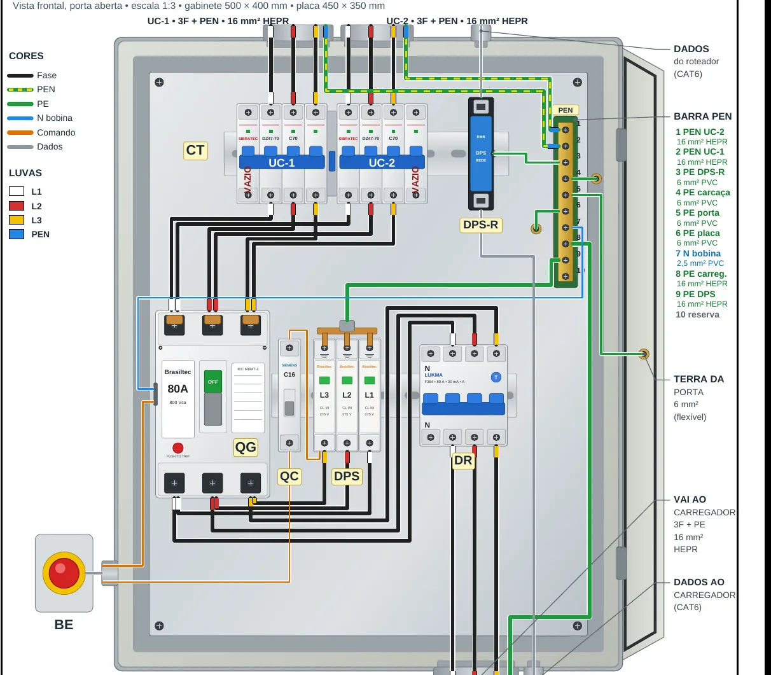Click the top-left mounting plate screw
The width and height of the screenshot is (771, 675).
point(159,82)
